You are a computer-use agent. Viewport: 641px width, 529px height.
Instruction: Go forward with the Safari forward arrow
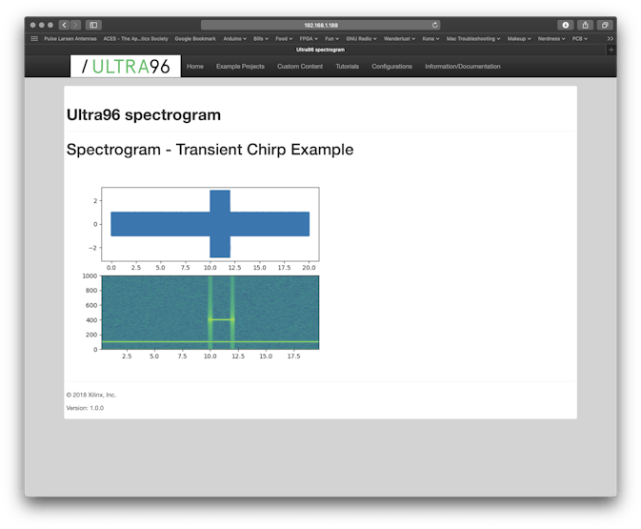[x=75, y=25]
